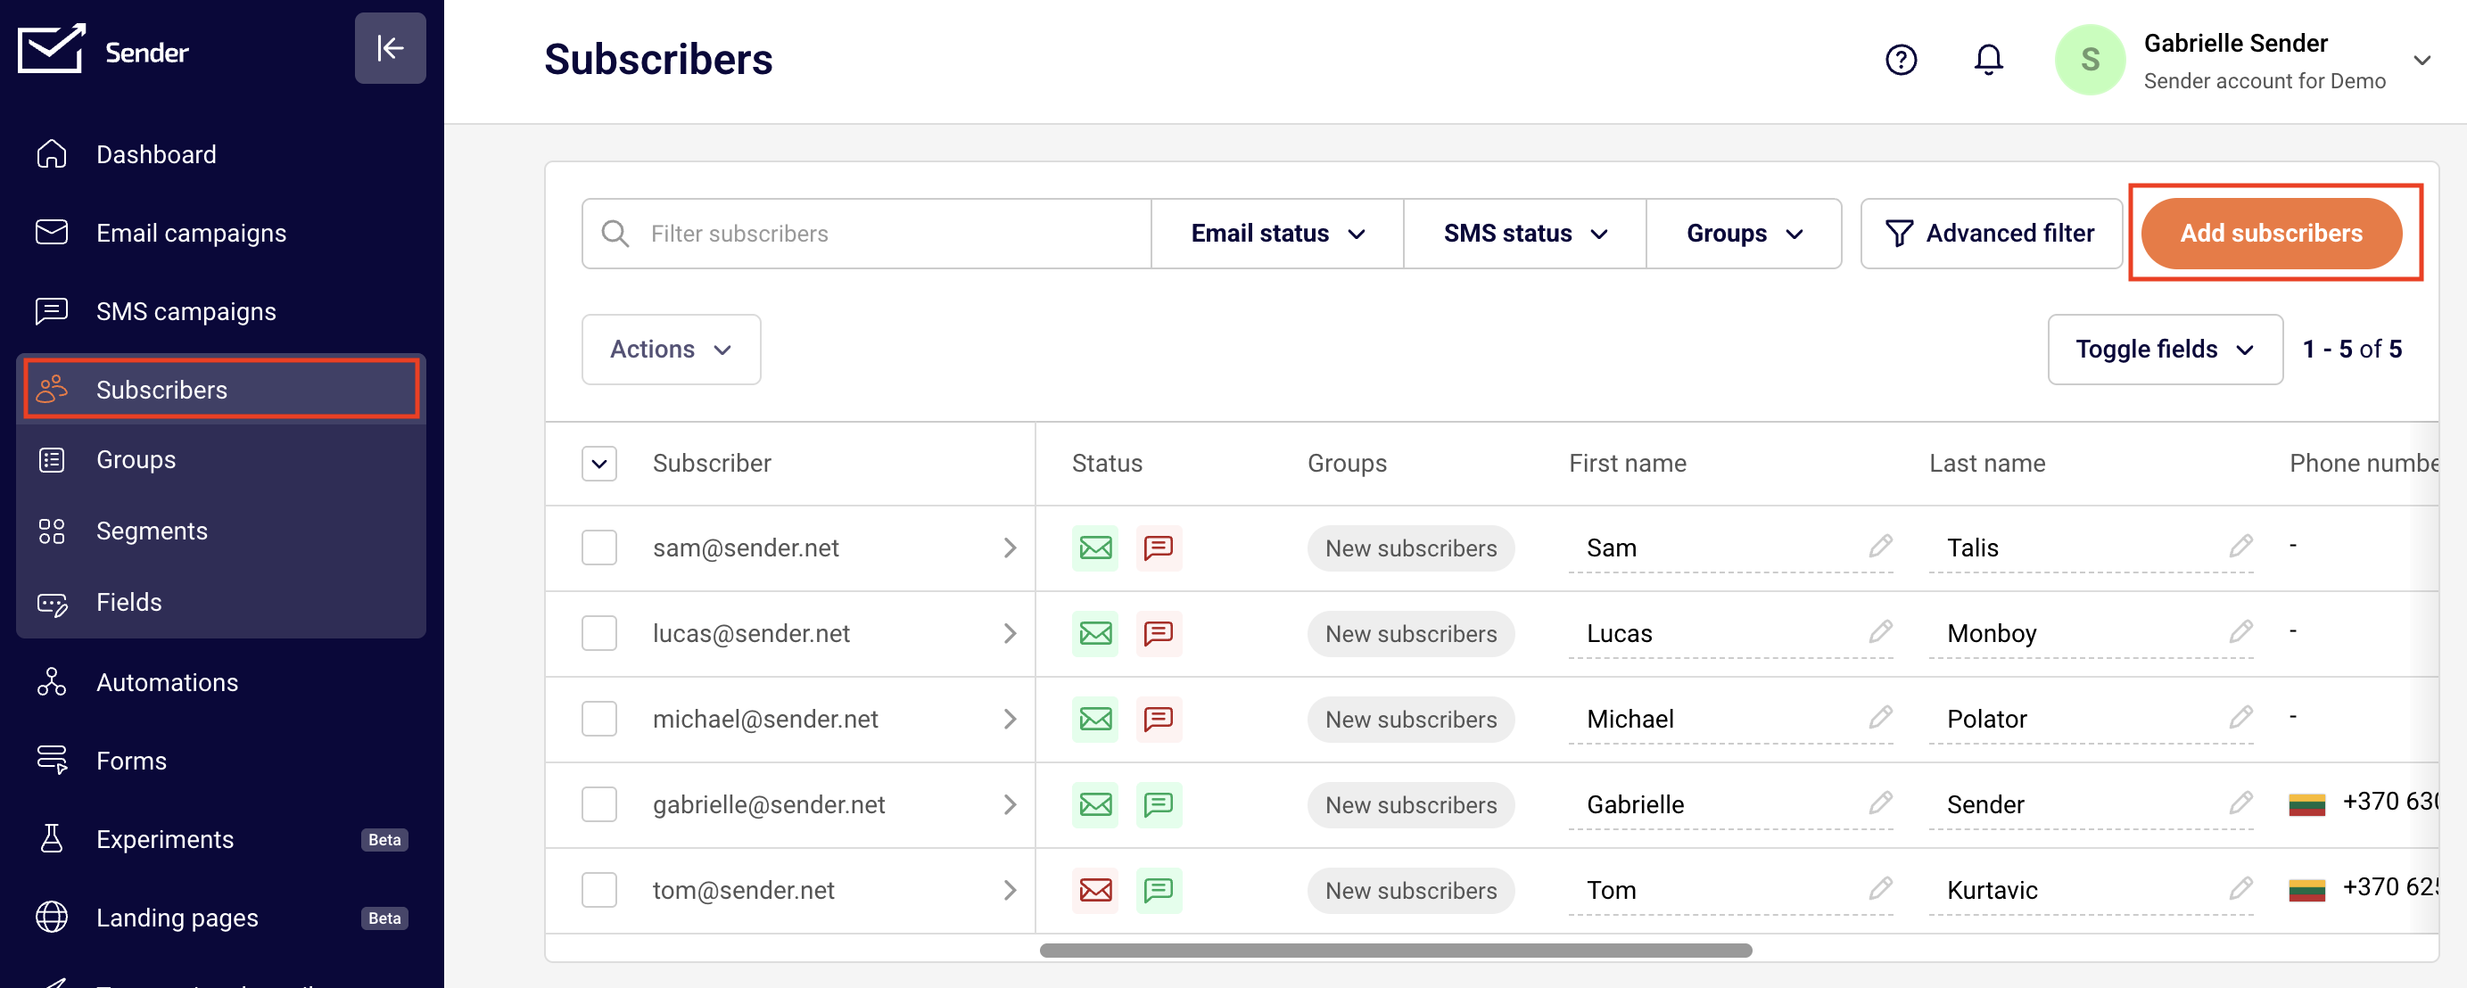
Task: Go to Automations in the sidebar
Action: (x=167, y=681)
